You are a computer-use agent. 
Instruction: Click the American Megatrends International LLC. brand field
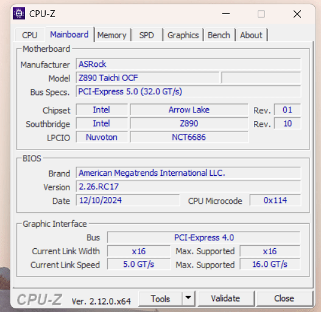[188, 173]
